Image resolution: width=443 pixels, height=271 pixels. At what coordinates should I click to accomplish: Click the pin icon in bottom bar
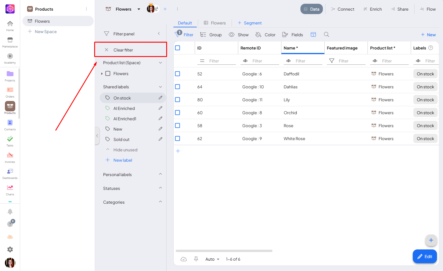click(x=196, y=259)
